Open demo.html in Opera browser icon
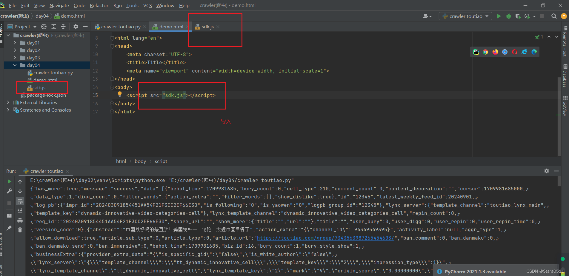Viewport: 569px width, 276px height. [515, 52]
